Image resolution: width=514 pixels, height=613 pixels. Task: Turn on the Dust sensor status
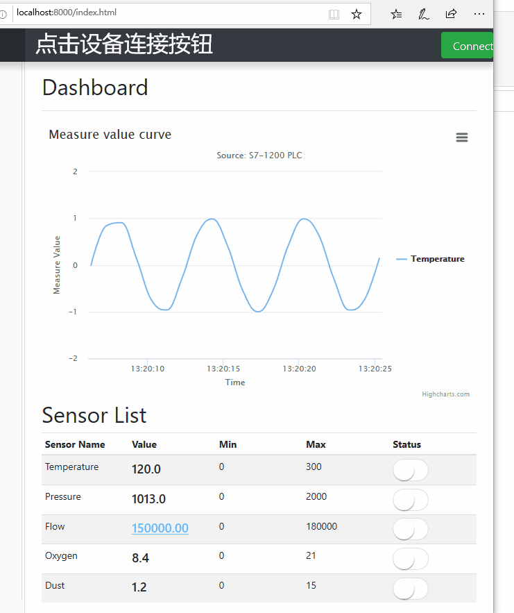click(410, 589)
